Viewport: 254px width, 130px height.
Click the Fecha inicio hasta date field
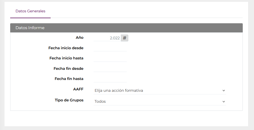point(110,58)
